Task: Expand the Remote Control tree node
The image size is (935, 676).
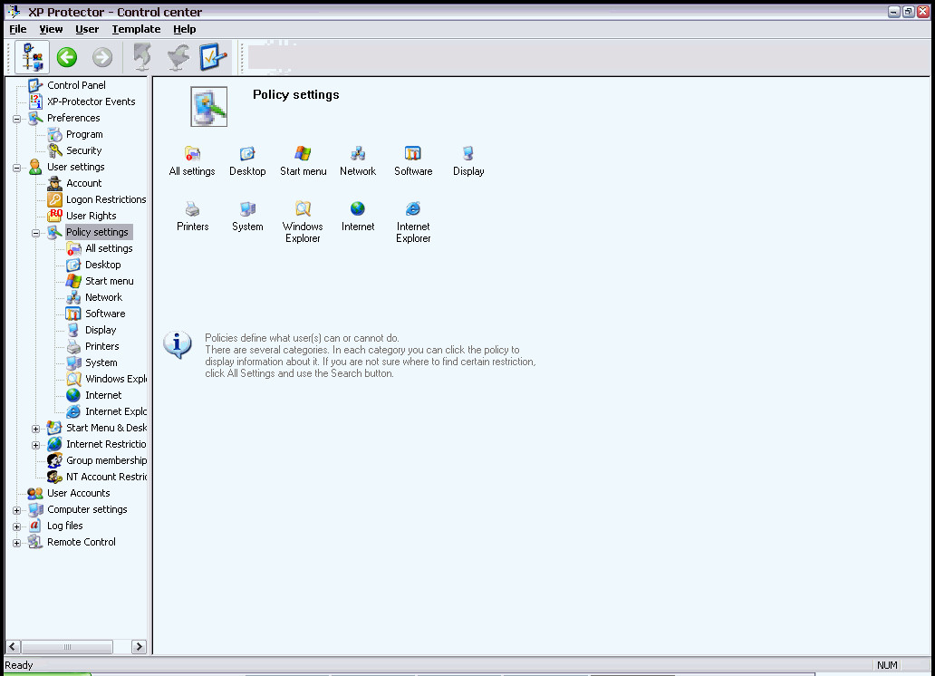Action: 16,543
